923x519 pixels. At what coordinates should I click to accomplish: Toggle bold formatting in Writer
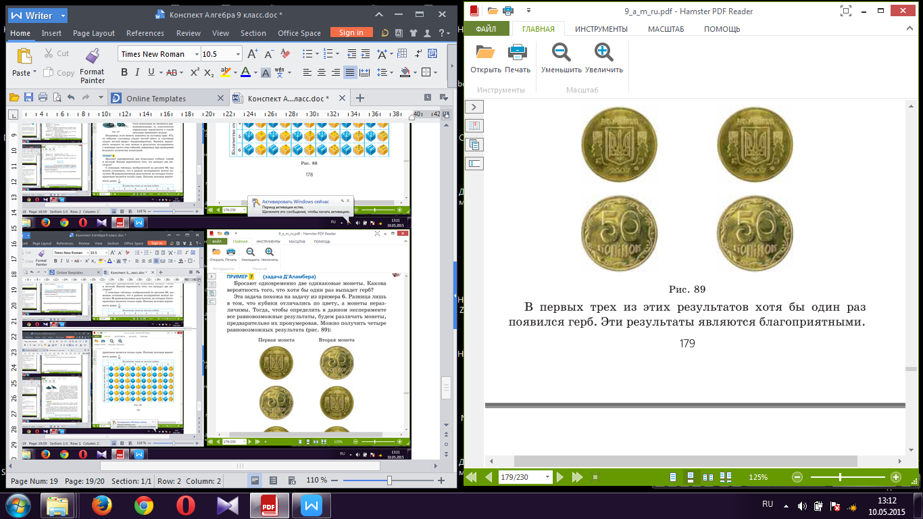[124, 73]
